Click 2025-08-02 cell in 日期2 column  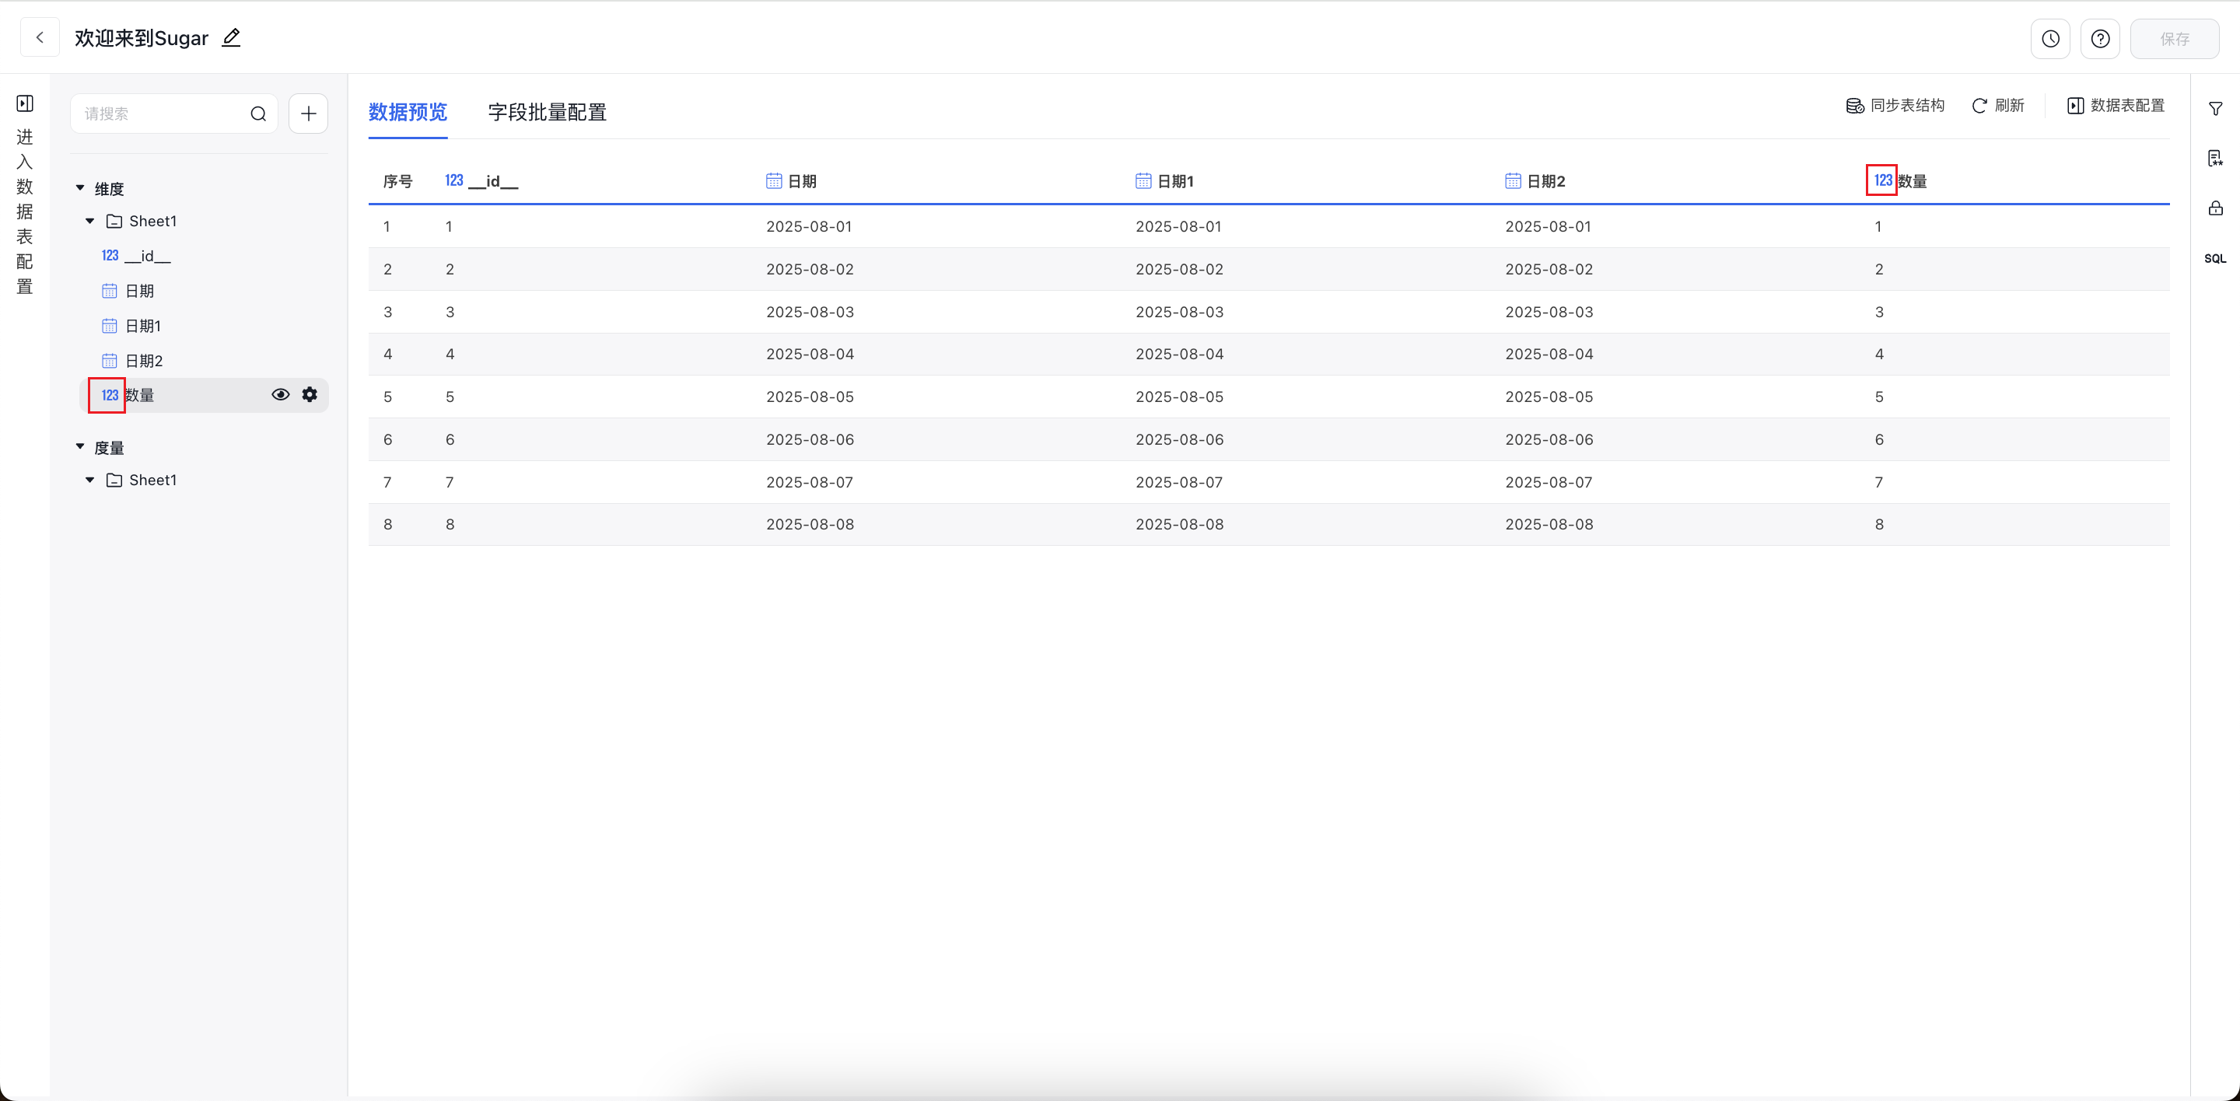pos(1549,269)
